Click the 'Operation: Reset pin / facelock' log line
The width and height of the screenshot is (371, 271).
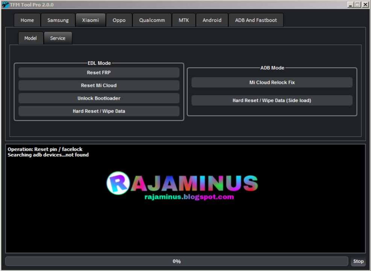click(x=45, y=149)
